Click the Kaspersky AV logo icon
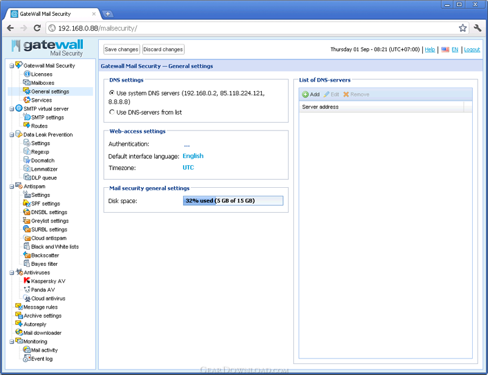The image size is (488, 375). pos(27,280)
